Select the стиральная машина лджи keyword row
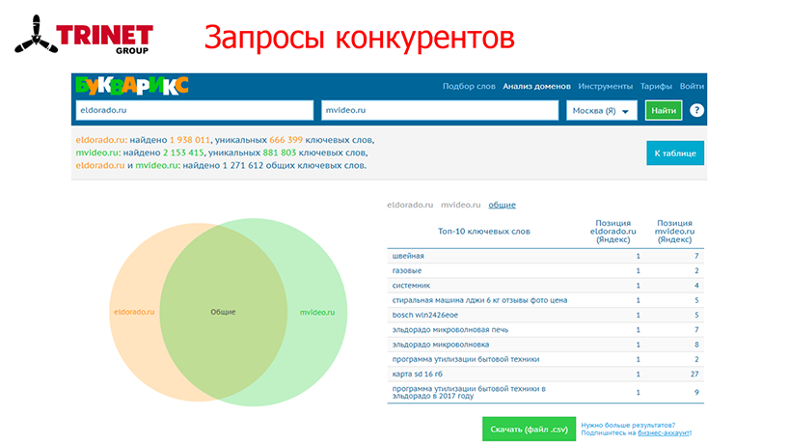 coord(546,300)
